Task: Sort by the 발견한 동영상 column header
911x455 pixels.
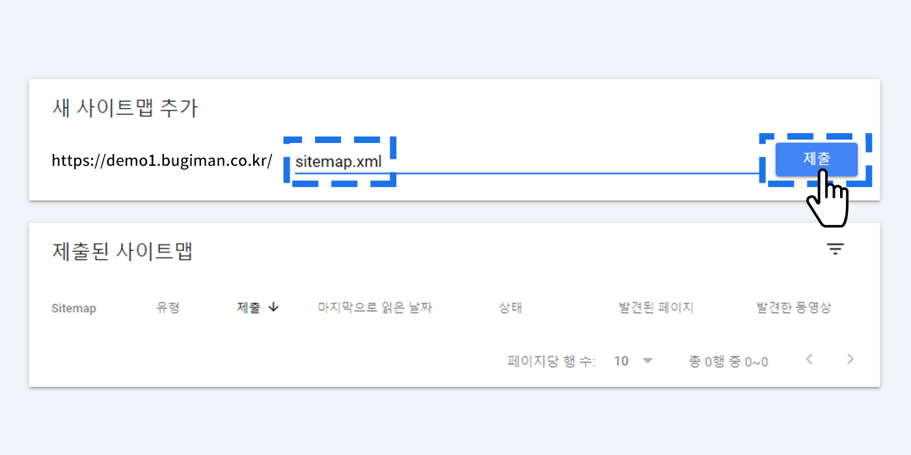Action: coord(793,307)
